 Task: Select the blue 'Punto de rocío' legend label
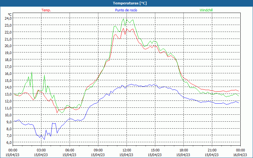126,10
